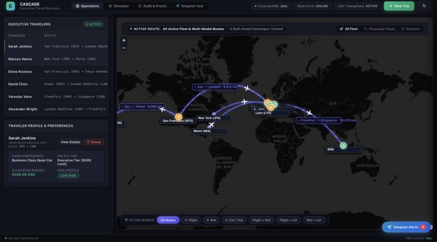This screenshot has width=437, height=242.
Task: Filter map by Rail mode
Action: (211, 220)
